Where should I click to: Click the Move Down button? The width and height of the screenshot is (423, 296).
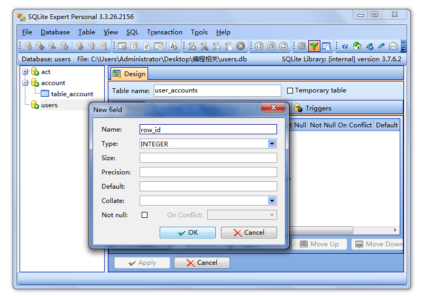tap(378, 244)
